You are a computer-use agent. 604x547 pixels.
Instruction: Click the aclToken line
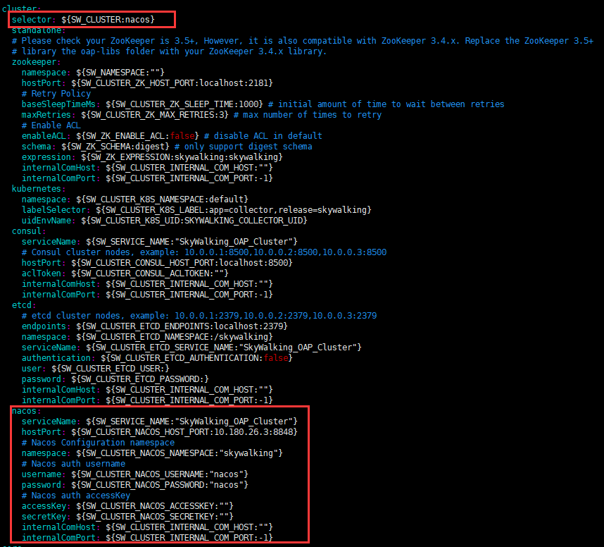pos(125,273)
